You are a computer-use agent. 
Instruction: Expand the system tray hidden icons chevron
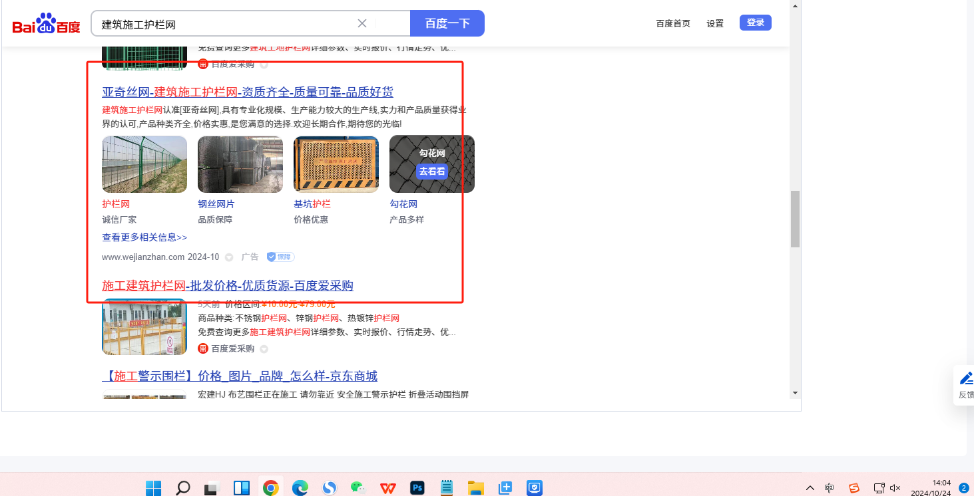(x=810, y=488)
